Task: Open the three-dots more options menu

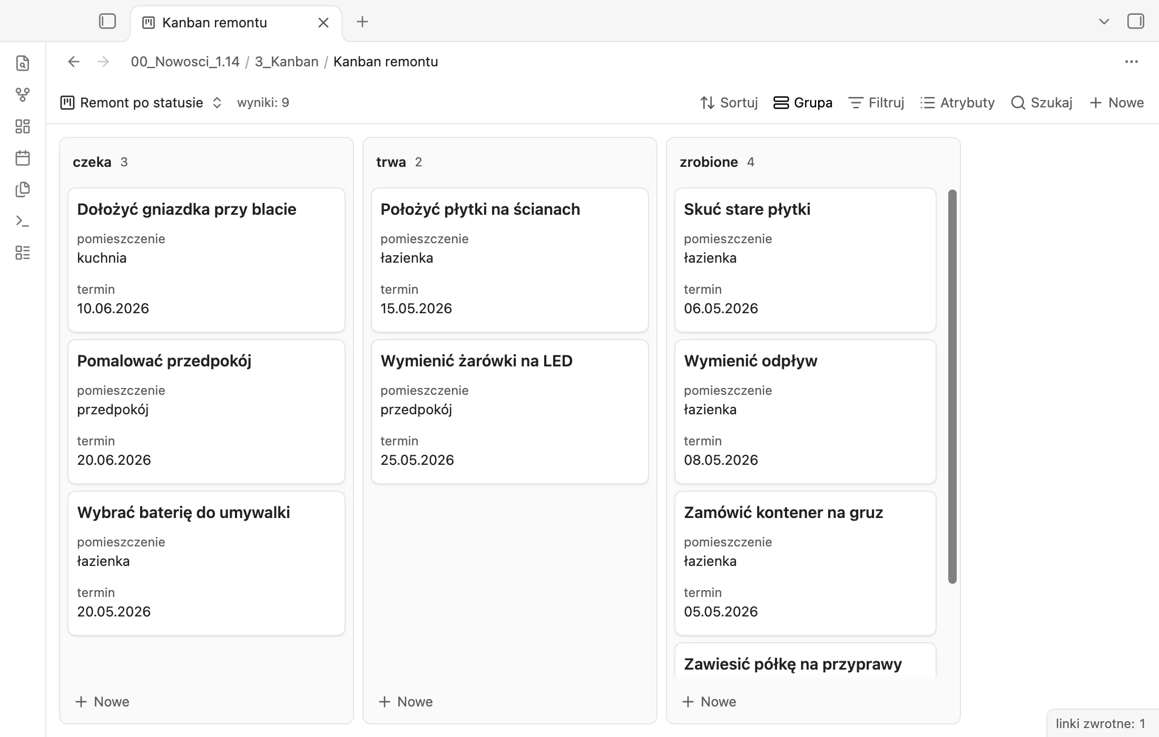Action: tap(1132, 62)
